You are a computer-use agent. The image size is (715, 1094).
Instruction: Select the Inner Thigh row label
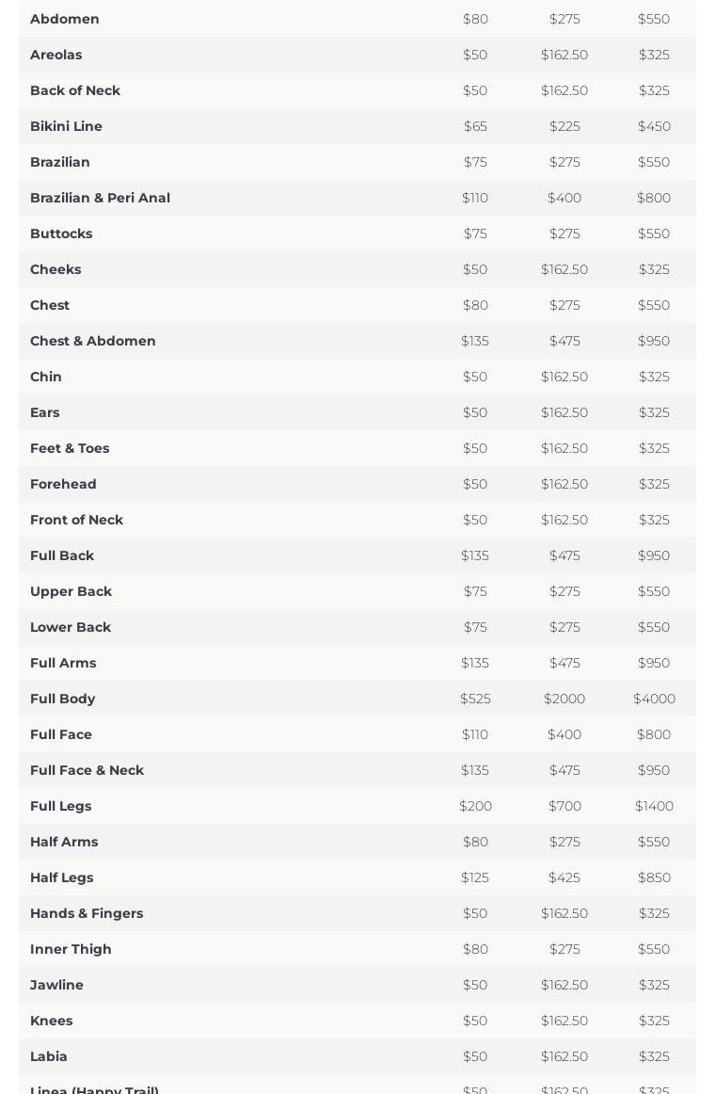point(71,949)
